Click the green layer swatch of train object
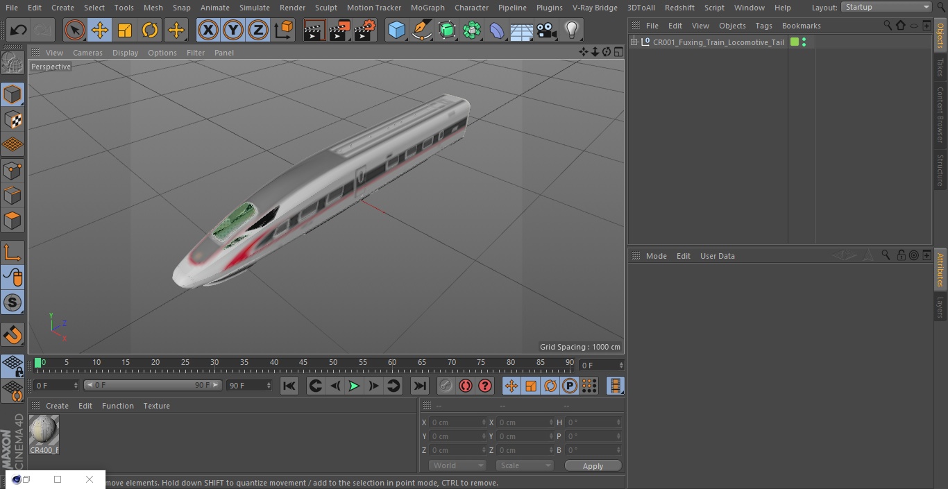Viewport: 948px width, 489px height. 795,42
